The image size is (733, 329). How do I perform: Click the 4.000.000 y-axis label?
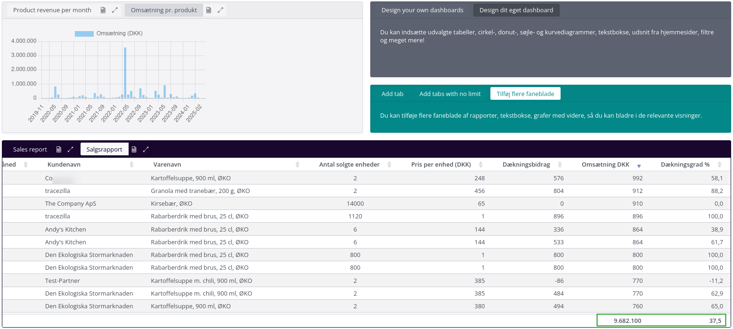tap(24, 41)
